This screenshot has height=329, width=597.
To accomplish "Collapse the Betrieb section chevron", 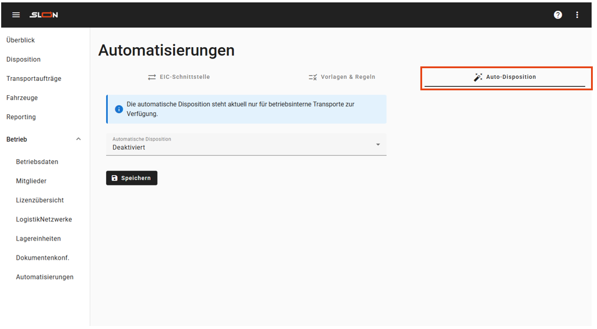I will pos(78,139).
